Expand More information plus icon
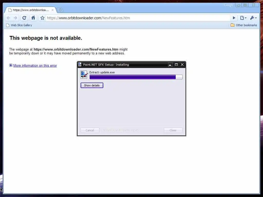Viewport: 263px width, 197px height. [x=11, y=65]
